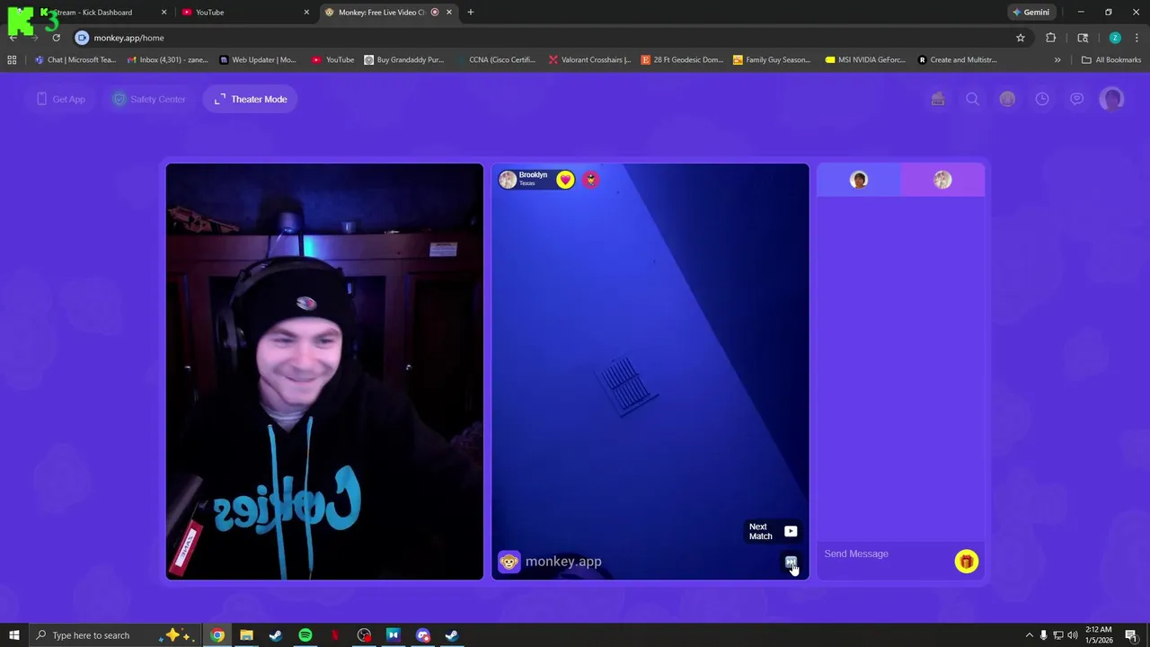This screenshot has height=647, width=1150.
Task: Bookmark this page with the star icon
Action: tap(1021, 38)
